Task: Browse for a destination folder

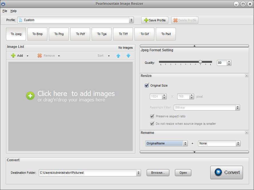Action: pyautogui.click(x=158, y=173)
